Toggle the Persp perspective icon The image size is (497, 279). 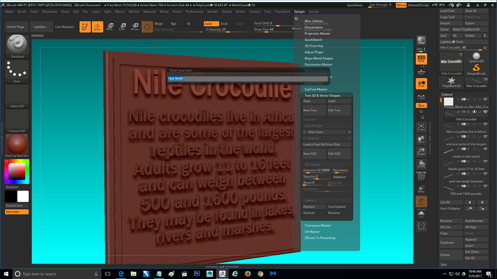click(421, 59)
